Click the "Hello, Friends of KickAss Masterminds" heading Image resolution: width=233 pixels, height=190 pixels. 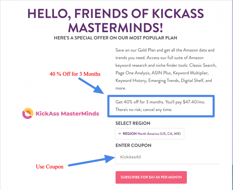(116, 20)
